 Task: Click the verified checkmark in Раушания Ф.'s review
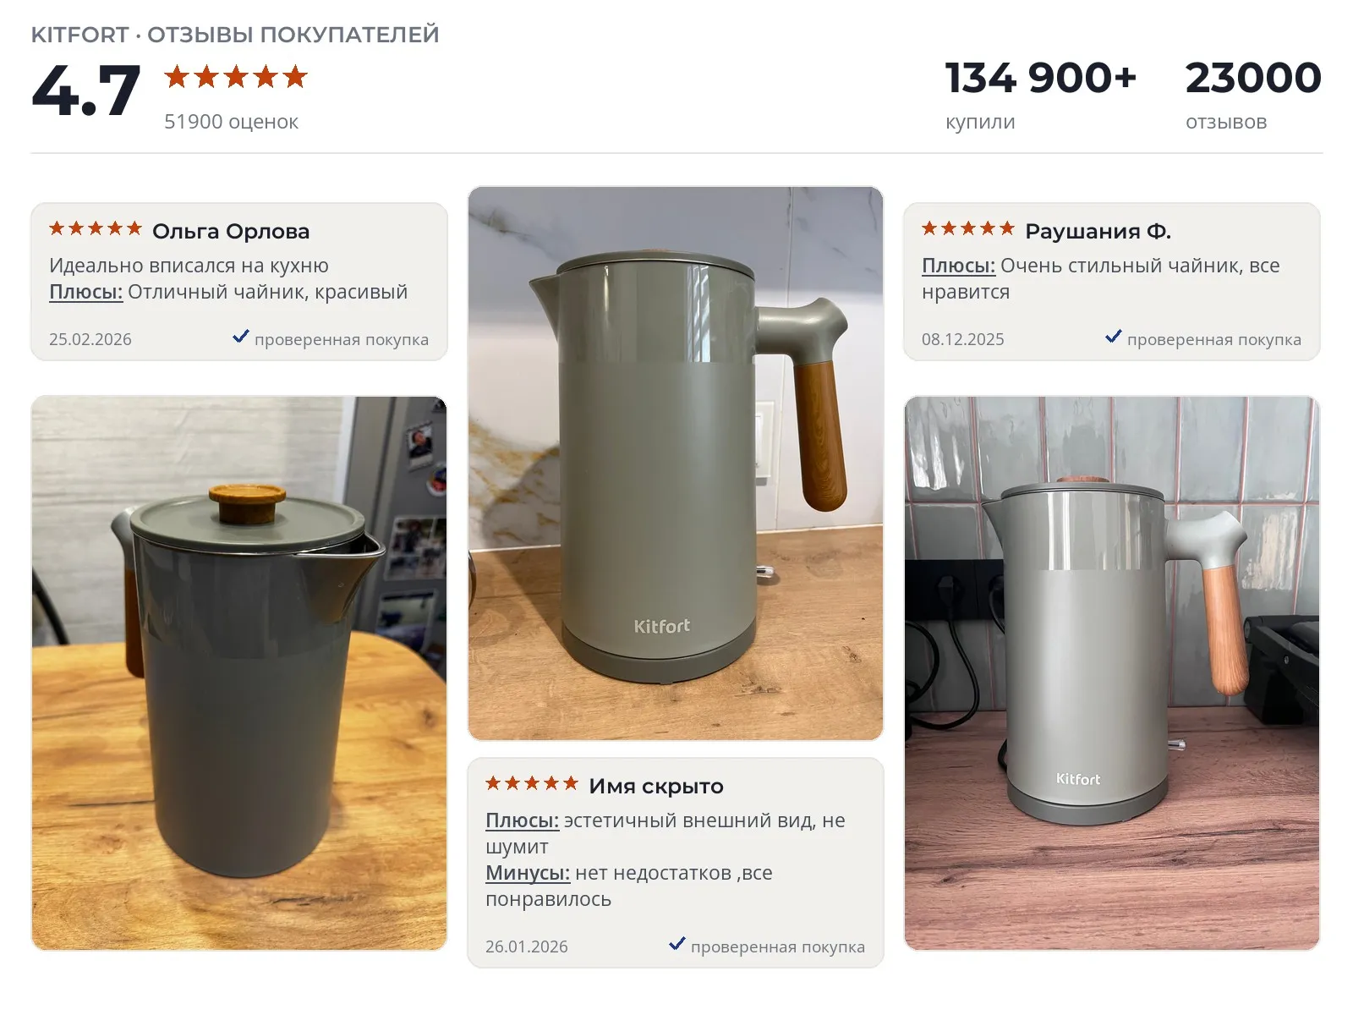coord(1114,337)
